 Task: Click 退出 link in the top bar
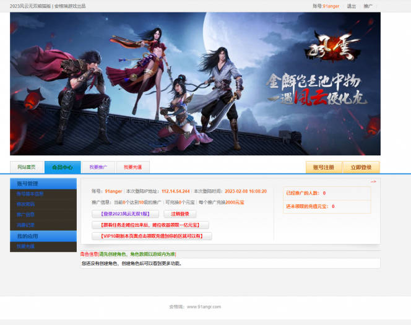351,6
